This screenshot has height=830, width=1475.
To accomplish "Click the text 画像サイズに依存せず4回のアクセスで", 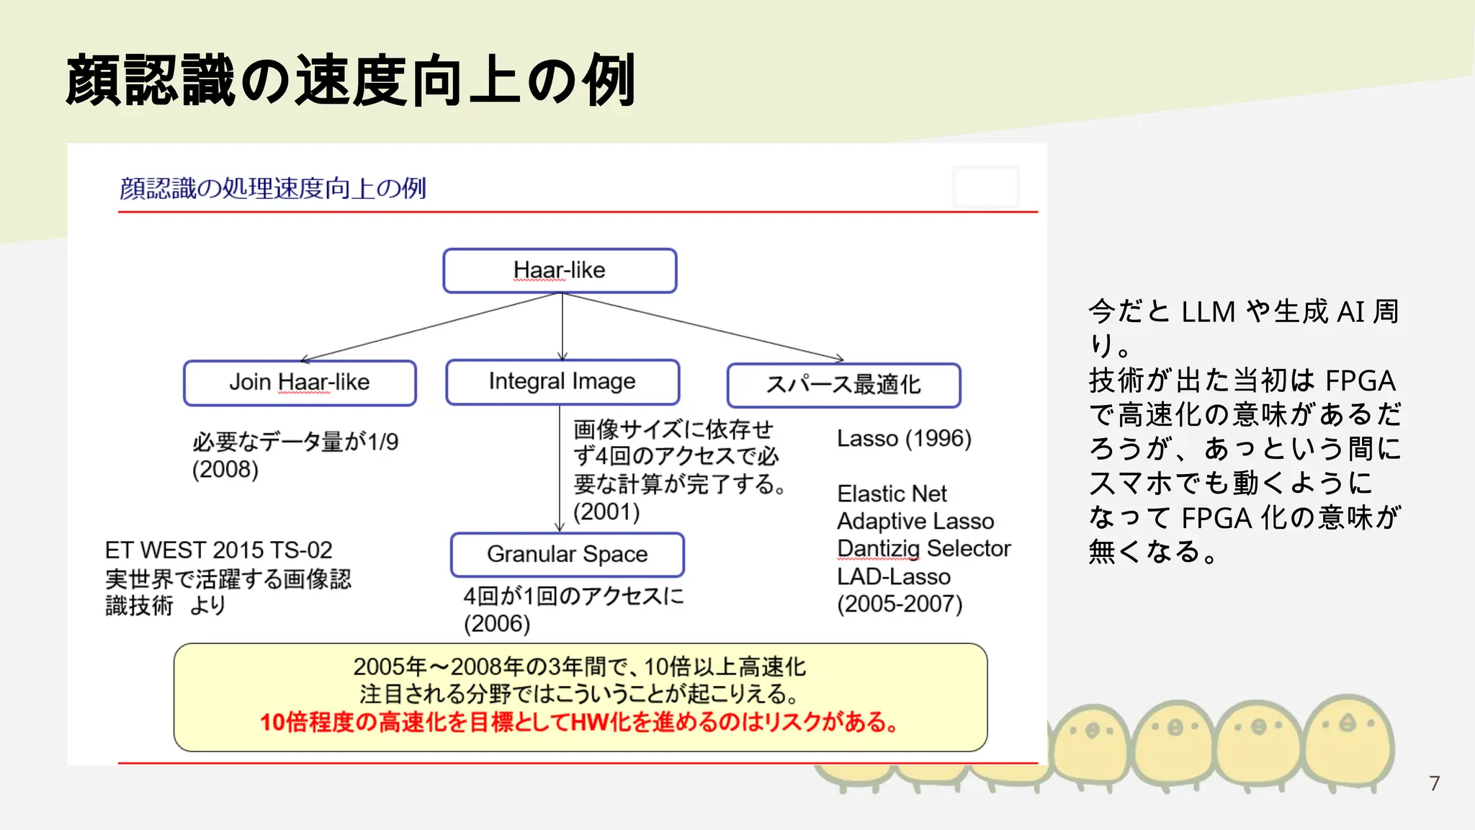I will 676,442.
